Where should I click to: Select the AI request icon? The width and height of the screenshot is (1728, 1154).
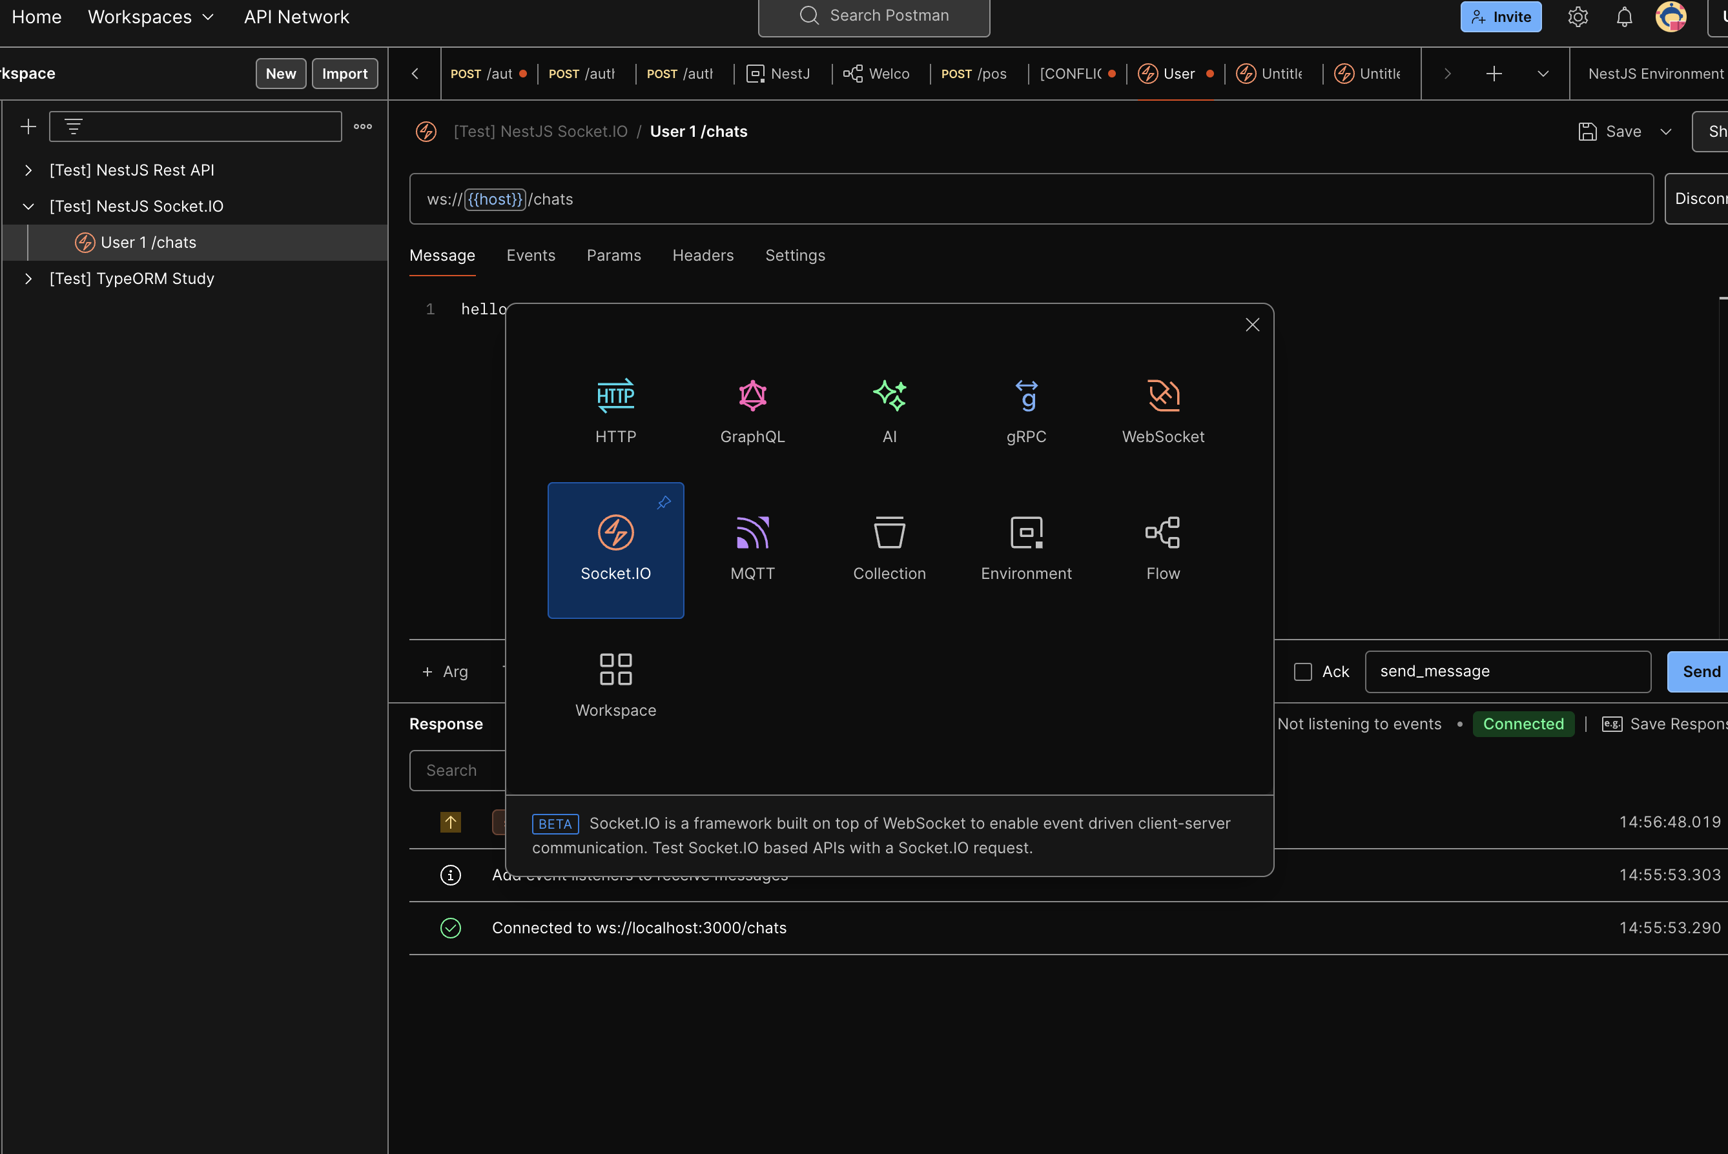[889, 397]
